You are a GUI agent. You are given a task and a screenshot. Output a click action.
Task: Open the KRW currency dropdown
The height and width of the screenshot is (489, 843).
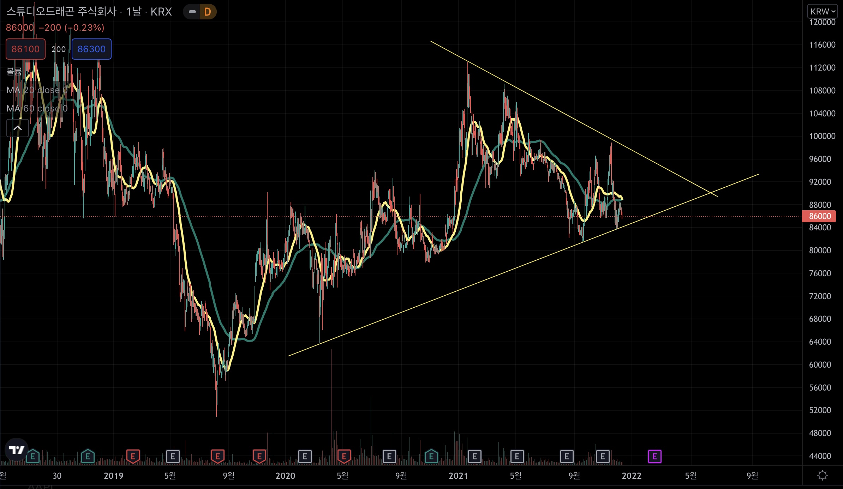click(822, 12)
